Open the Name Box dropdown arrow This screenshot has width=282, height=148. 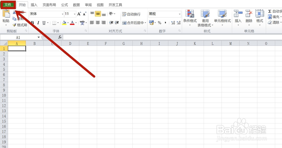point(39,37)
